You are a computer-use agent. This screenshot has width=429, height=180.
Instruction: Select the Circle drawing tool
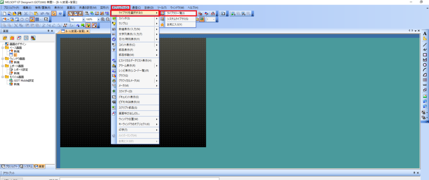[425, 65]
